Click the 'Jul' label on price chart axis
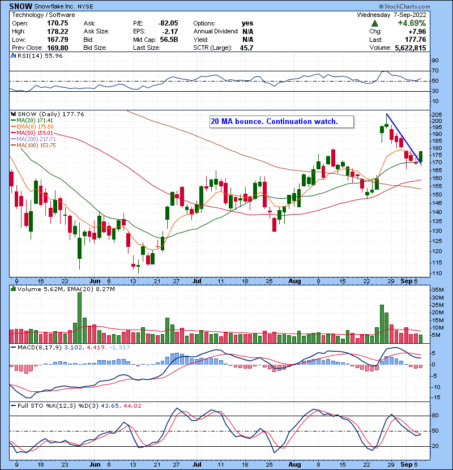Image resolution: width=453 pixels, height=470 pixels. click(197, 281)
